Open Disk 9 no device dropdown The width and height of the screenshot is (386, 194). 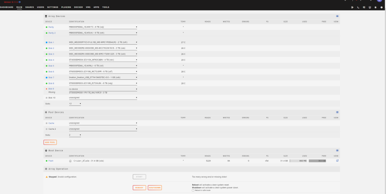click(103, 89)
